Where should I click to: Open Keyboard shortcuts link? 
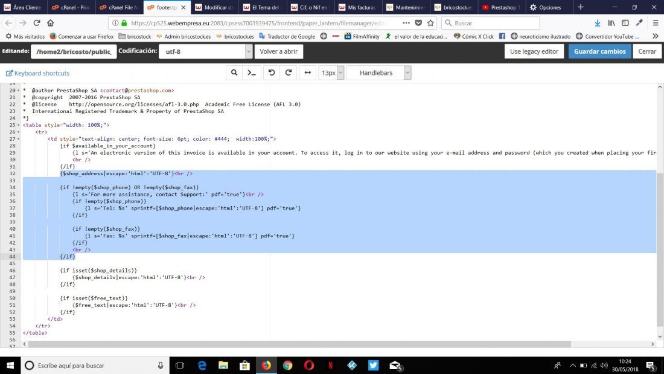[x=37, y=73]
